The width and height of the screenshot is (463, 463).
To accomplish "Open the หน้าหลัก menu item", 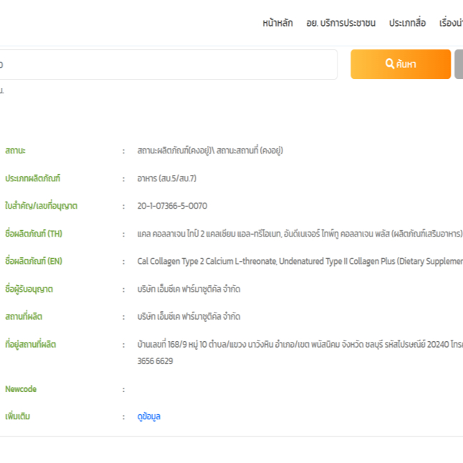I will [278, 23].
